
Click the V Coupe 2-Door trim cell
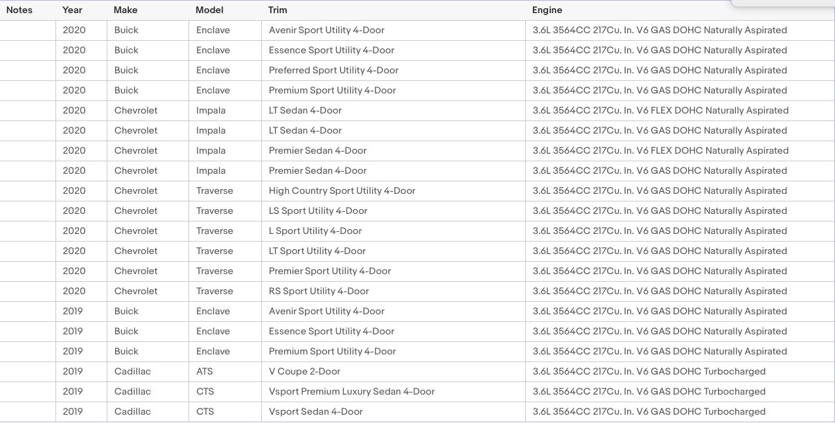click(x=394, y=372)
